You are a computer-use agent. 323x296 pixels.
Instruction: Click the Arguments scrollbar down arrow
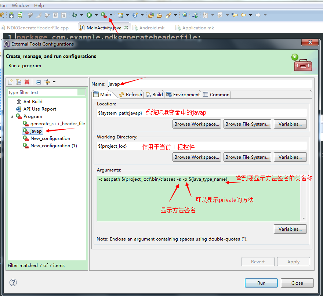304,219
